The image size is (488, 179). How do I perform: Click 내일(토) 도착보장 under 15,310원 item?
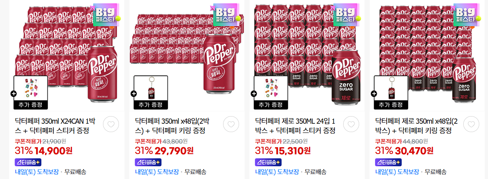point(277,172)
